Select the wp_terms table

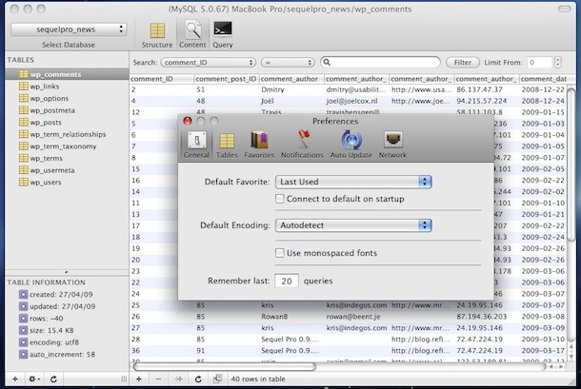pyautogui.click(x=67, y=159)
